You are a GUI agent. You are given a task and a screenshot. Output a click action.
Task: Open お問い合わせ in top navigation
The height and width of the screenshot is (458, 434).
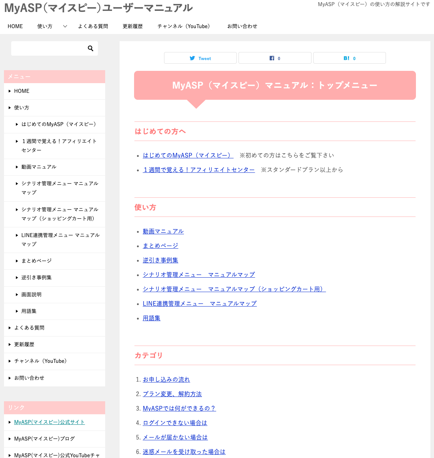[242, 26]
